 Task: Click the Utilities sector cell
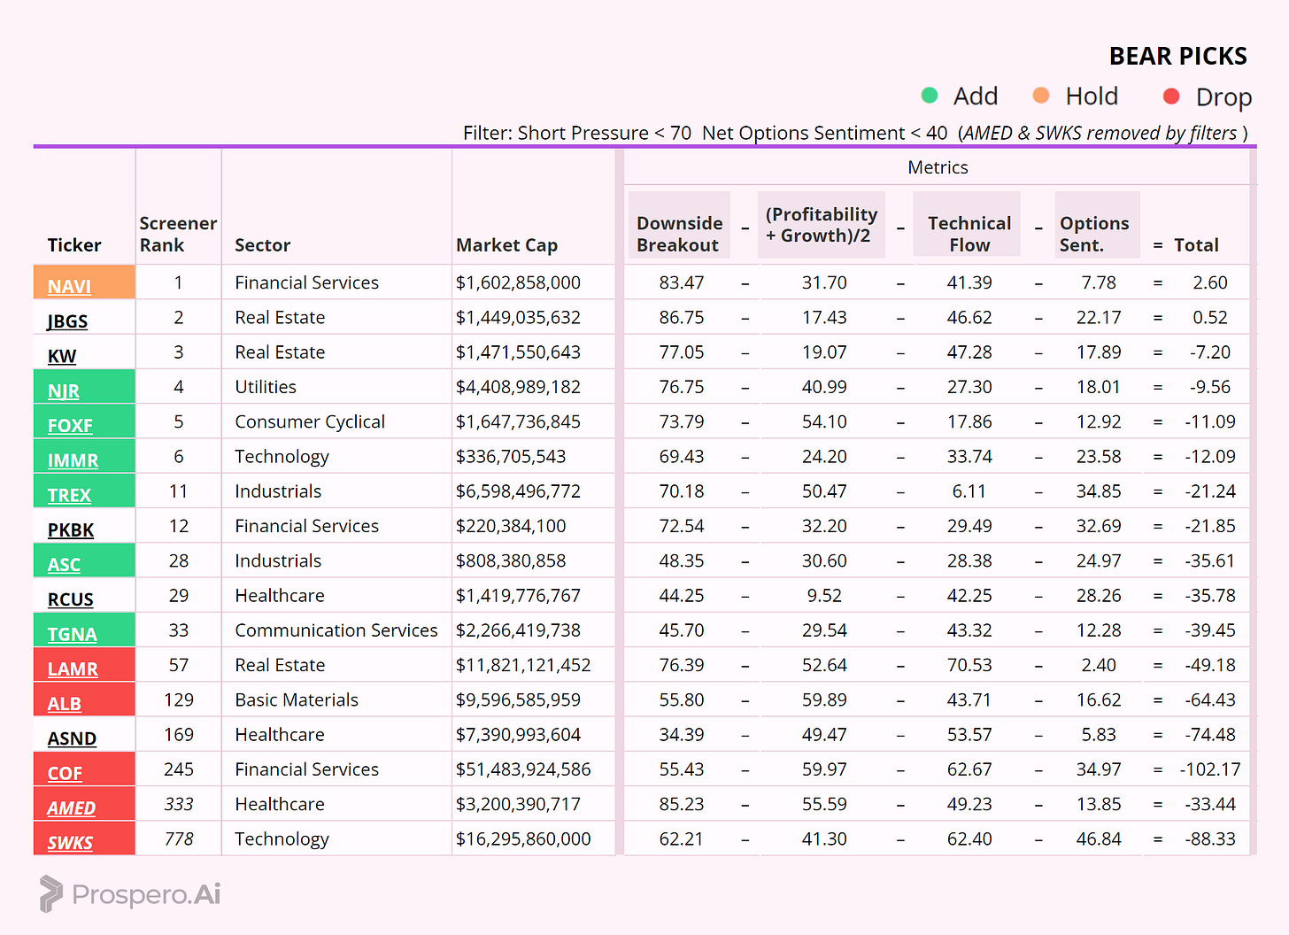[266, 387]
